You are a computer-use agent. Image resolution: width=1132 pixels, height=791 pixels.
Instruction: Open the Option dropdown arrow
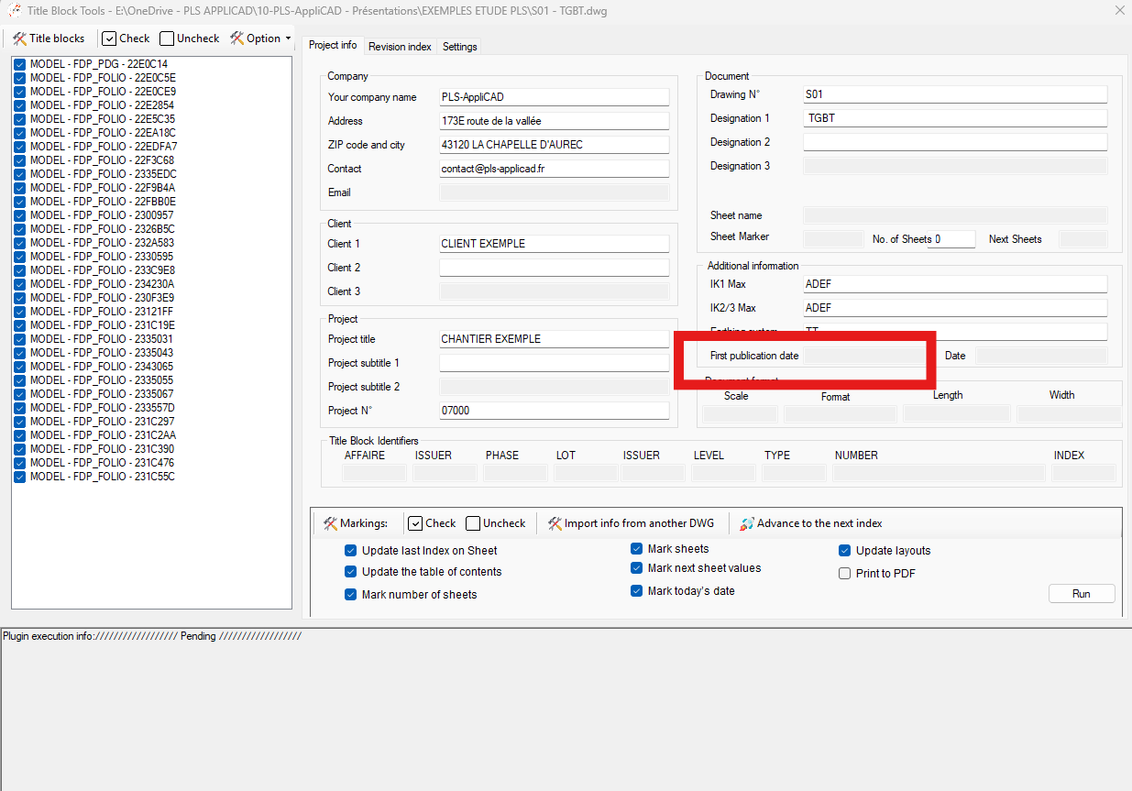[286, 38]
